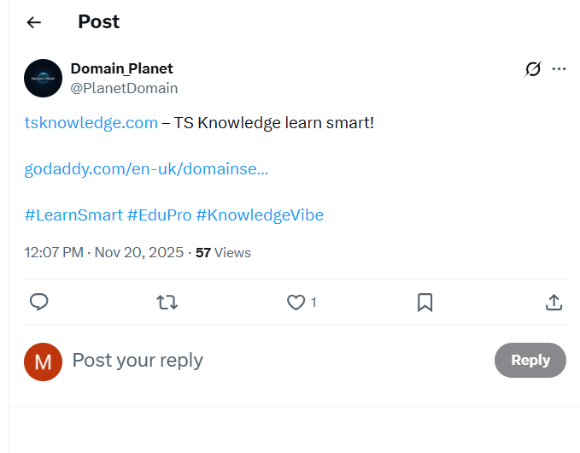Click the 12:07 PM Nov 20 timestamp
The image size is (580, 453).
[x=103, y=252]
